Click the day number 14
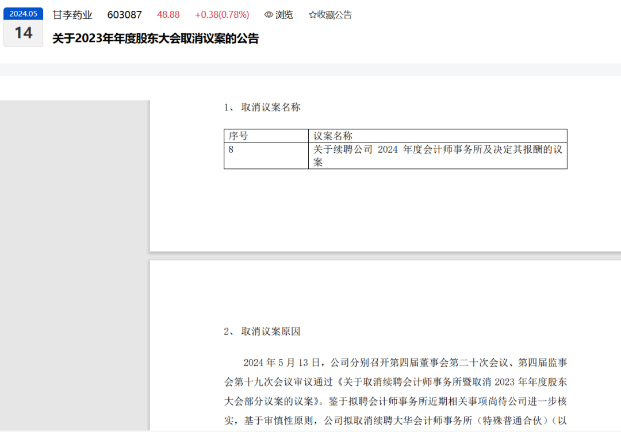Screen dimensions: 621x432 24,33
